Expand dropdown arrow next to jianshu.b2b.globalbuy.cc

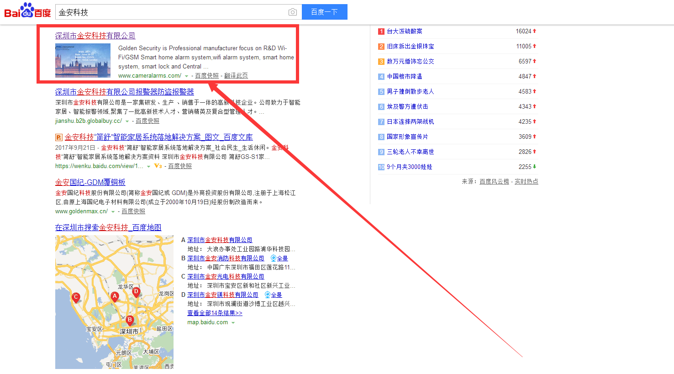click(x=127, y=121)
